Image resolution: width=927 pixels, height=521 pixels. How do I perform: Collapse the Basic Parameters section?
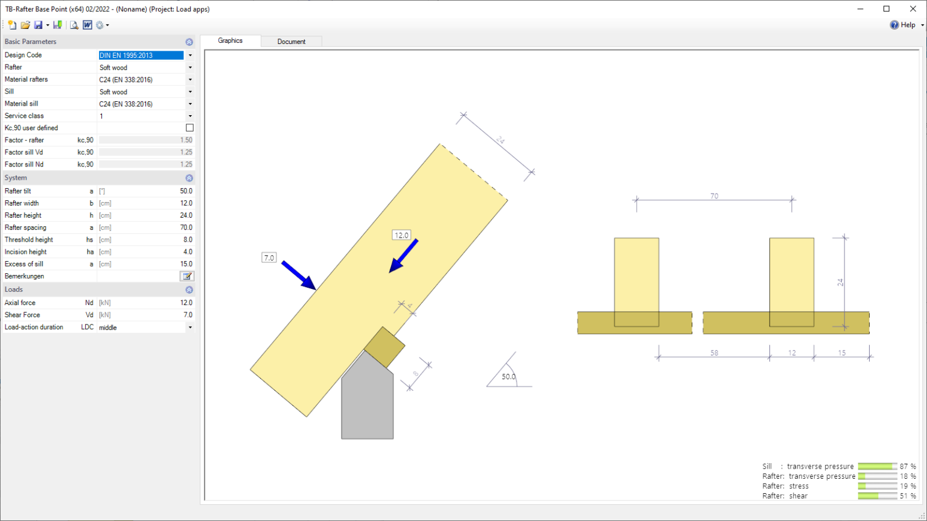(x=190, y=42)
